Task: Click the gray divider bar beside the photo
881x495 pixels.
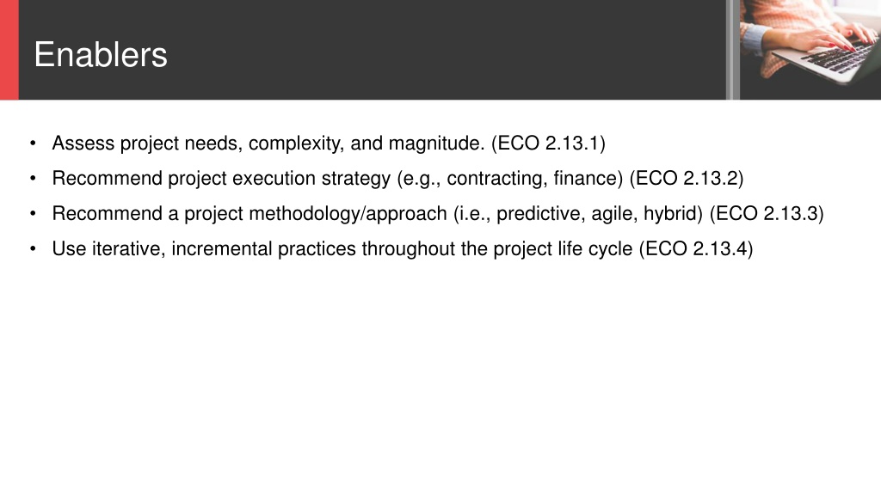Action: [x=733, y=49]
